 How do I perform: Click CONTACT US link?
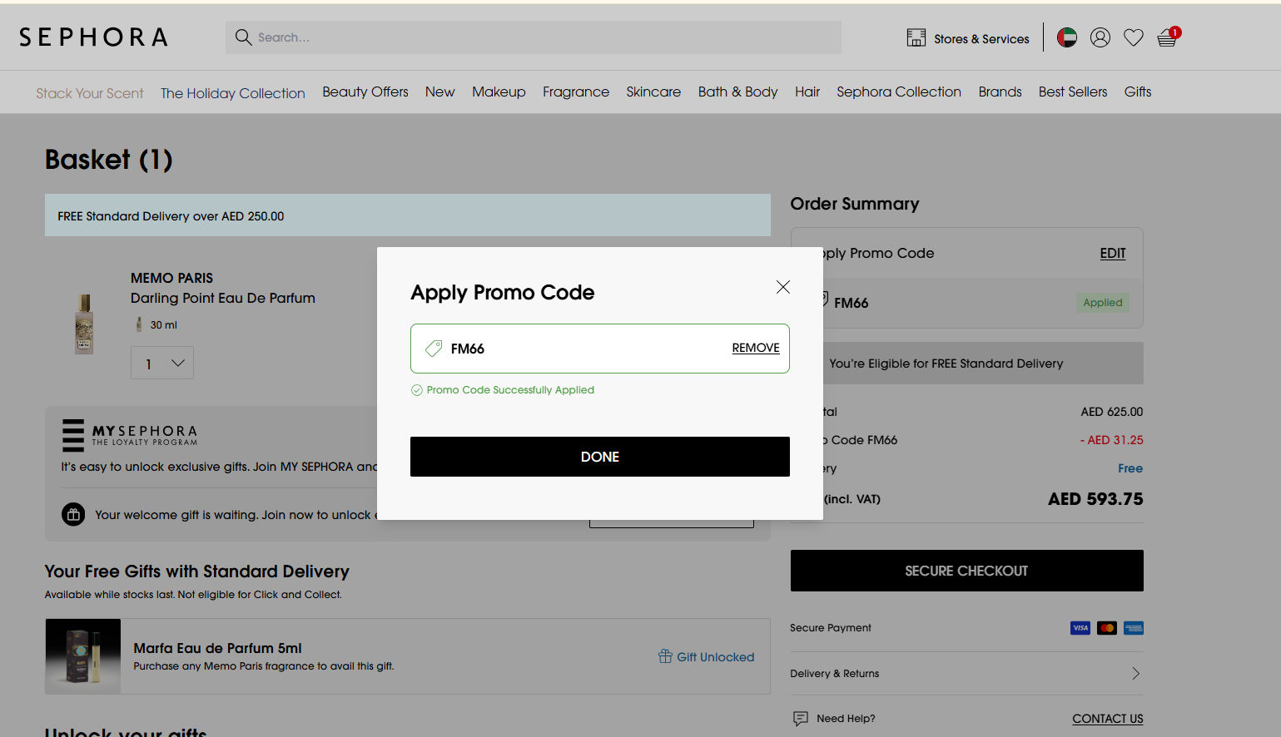pyautogui.click(x=1107, y=719)
